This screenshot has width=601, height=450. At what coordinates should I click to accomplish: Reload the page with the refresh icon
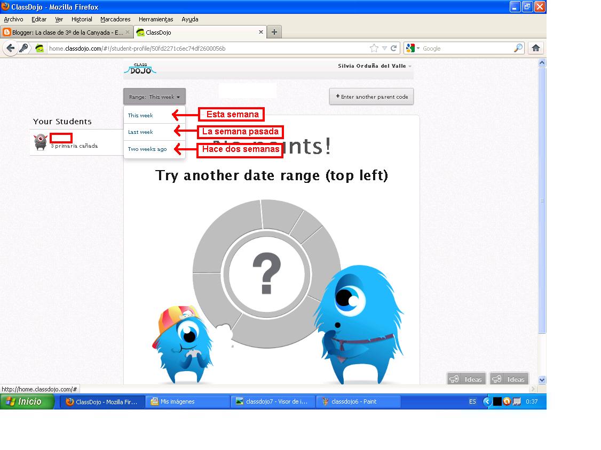coord(394,49)
